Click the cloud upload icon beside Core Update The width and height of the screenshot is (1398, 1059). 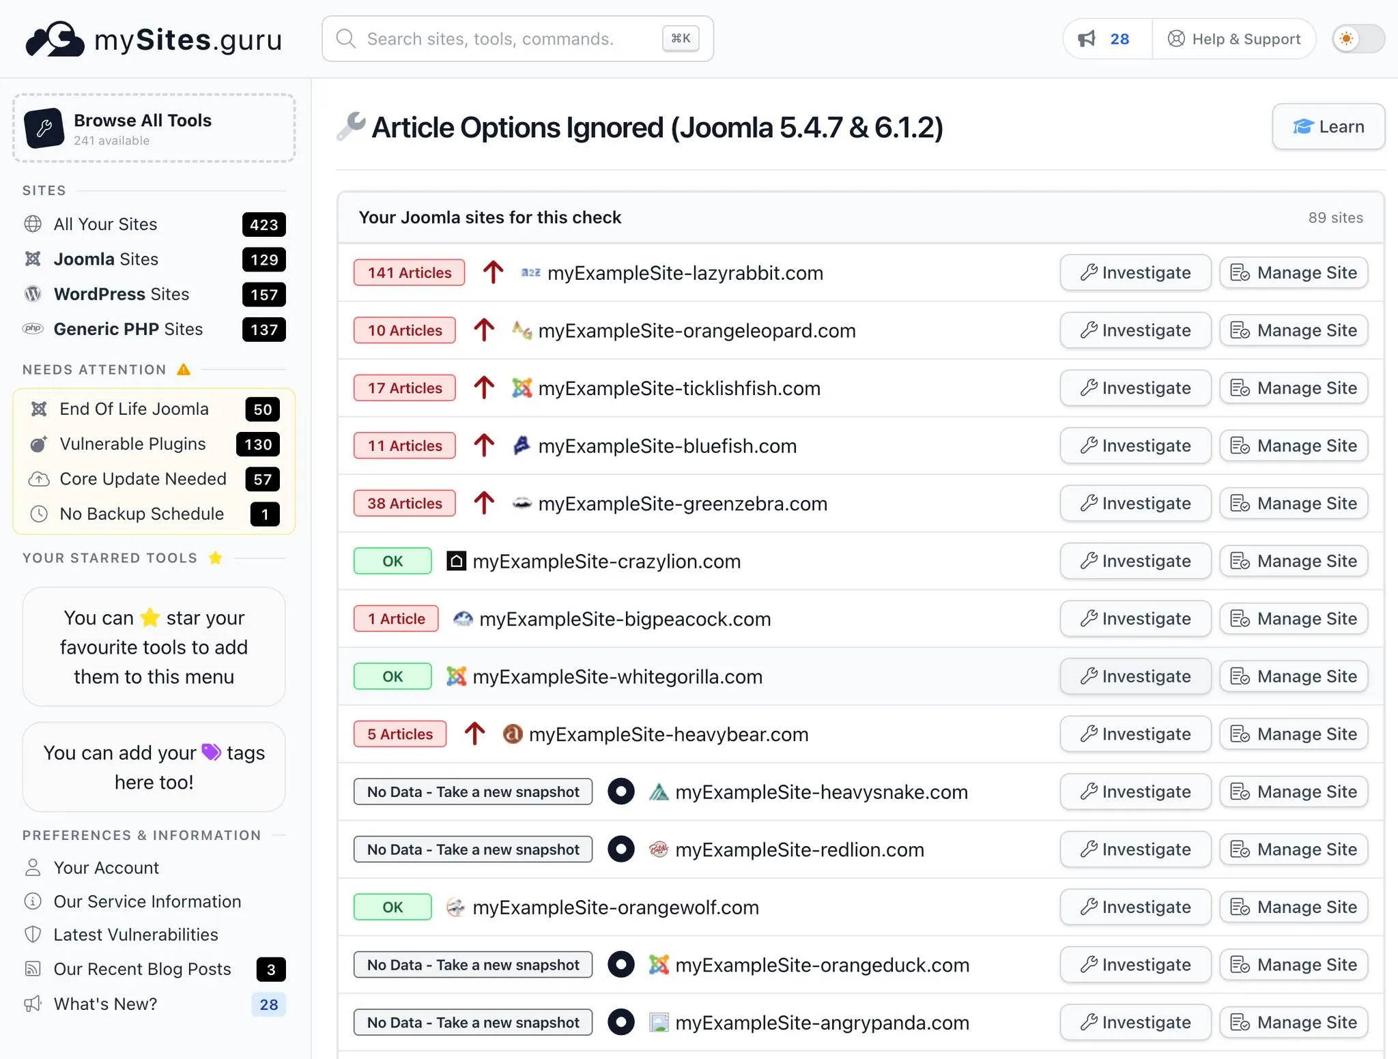pyautogui.click(x=39, y=479)
